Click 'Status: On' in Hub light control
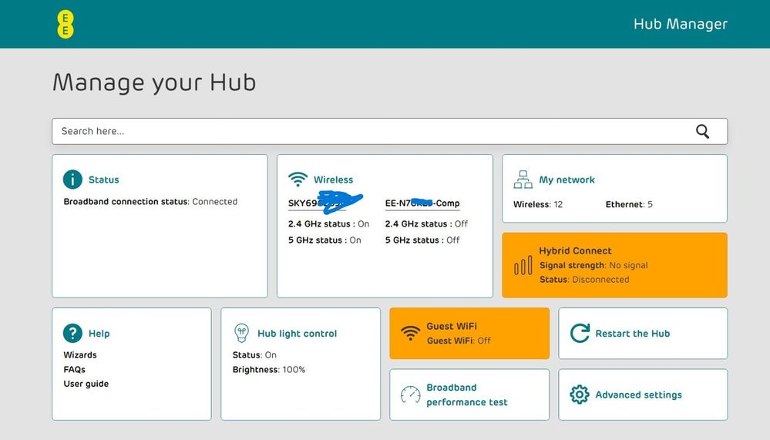This screenshot has height=440, width=770. tap(254, 354)
